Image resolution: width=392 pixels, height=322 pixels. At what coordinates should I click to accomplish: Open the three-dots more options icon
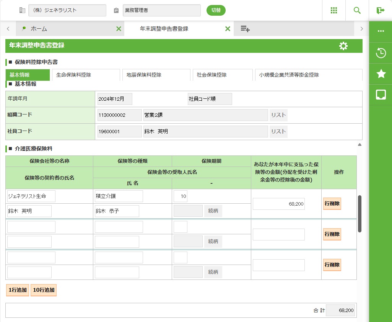point(381,31)
